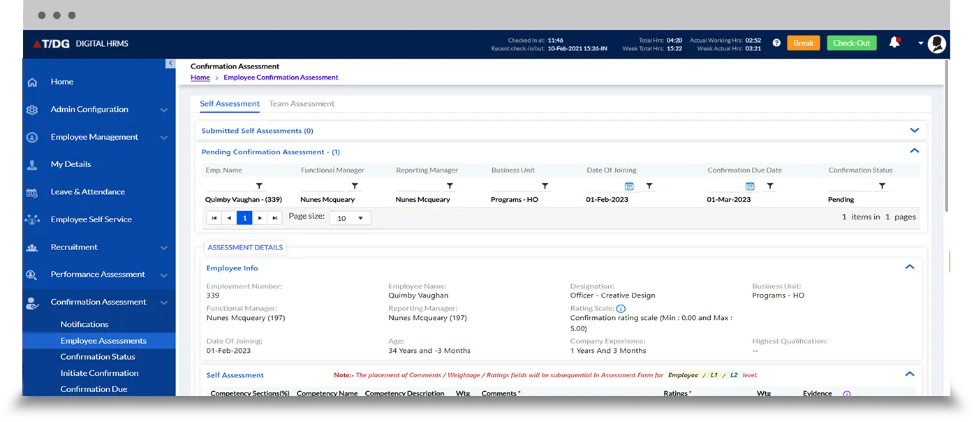
Task: Click the Rating Scale info icon
Action: click(621, 309)
